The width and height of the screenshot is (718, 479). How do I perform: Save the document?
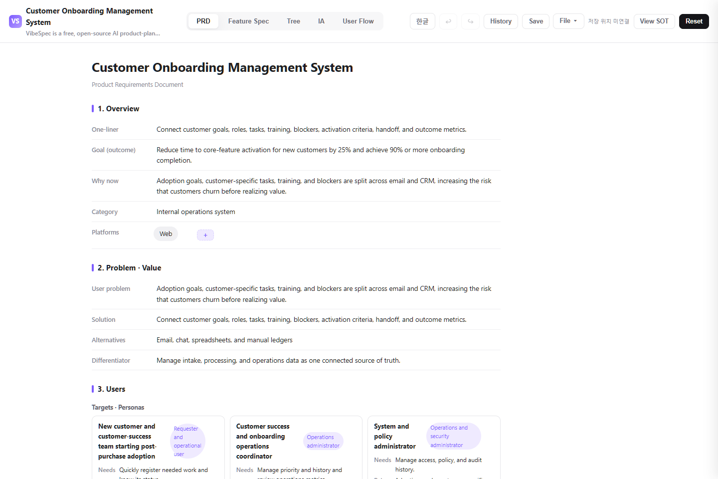pyautogui.click(x=536, y=21)
